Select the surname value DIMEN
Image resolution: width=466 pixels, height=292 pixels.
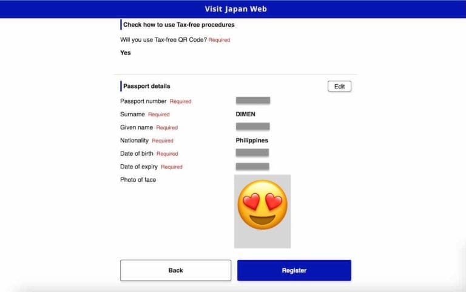coord(246,114)
